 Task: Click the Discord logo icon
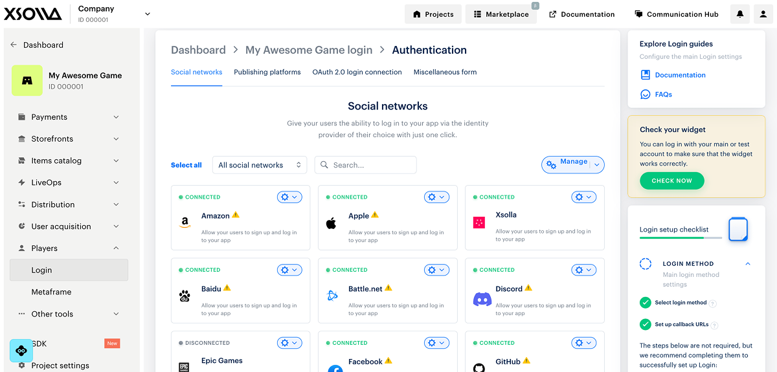pyautogui.click(x=482, y=299)
